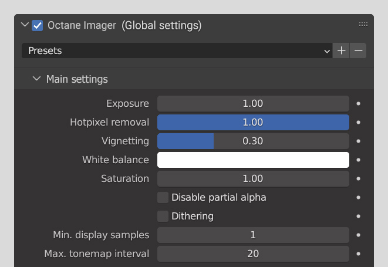
Task: Click the add preset plus icon
Action: coord(342,50)
